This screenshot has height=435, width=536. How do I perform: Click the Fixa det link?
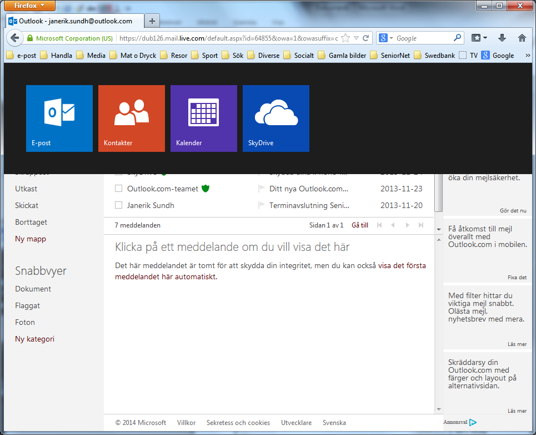517,278
